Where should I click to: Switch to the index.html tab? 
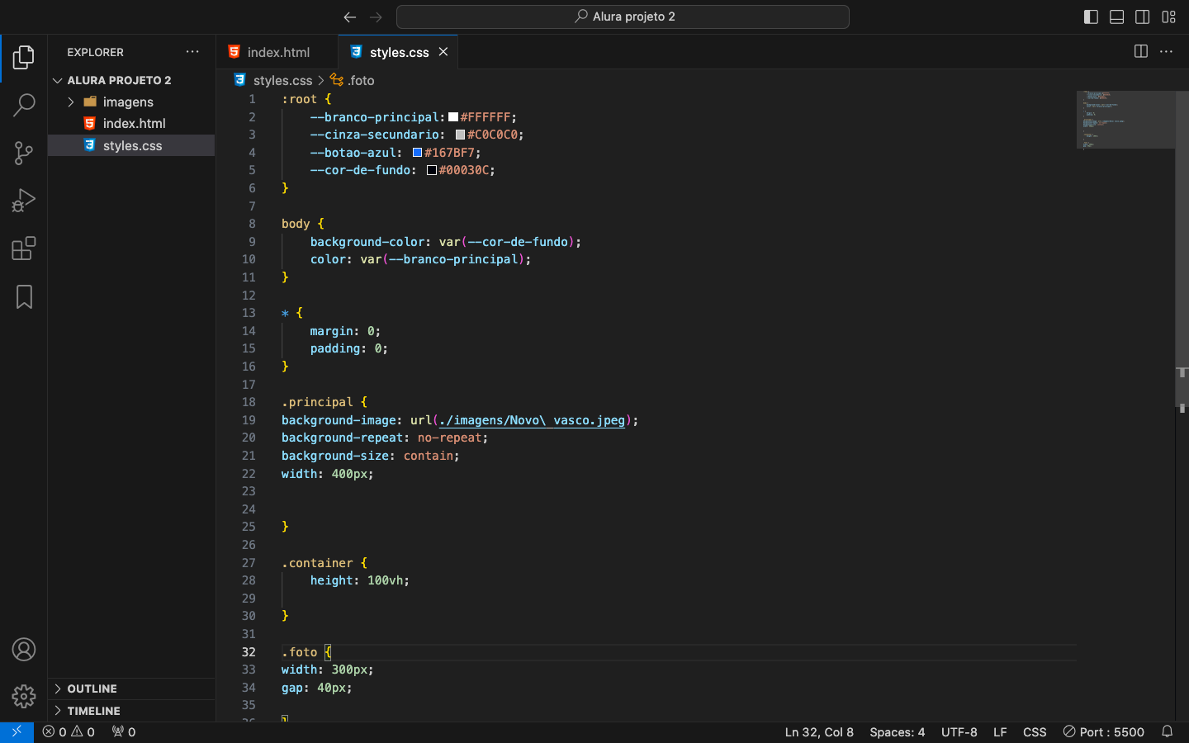point(277,52)
